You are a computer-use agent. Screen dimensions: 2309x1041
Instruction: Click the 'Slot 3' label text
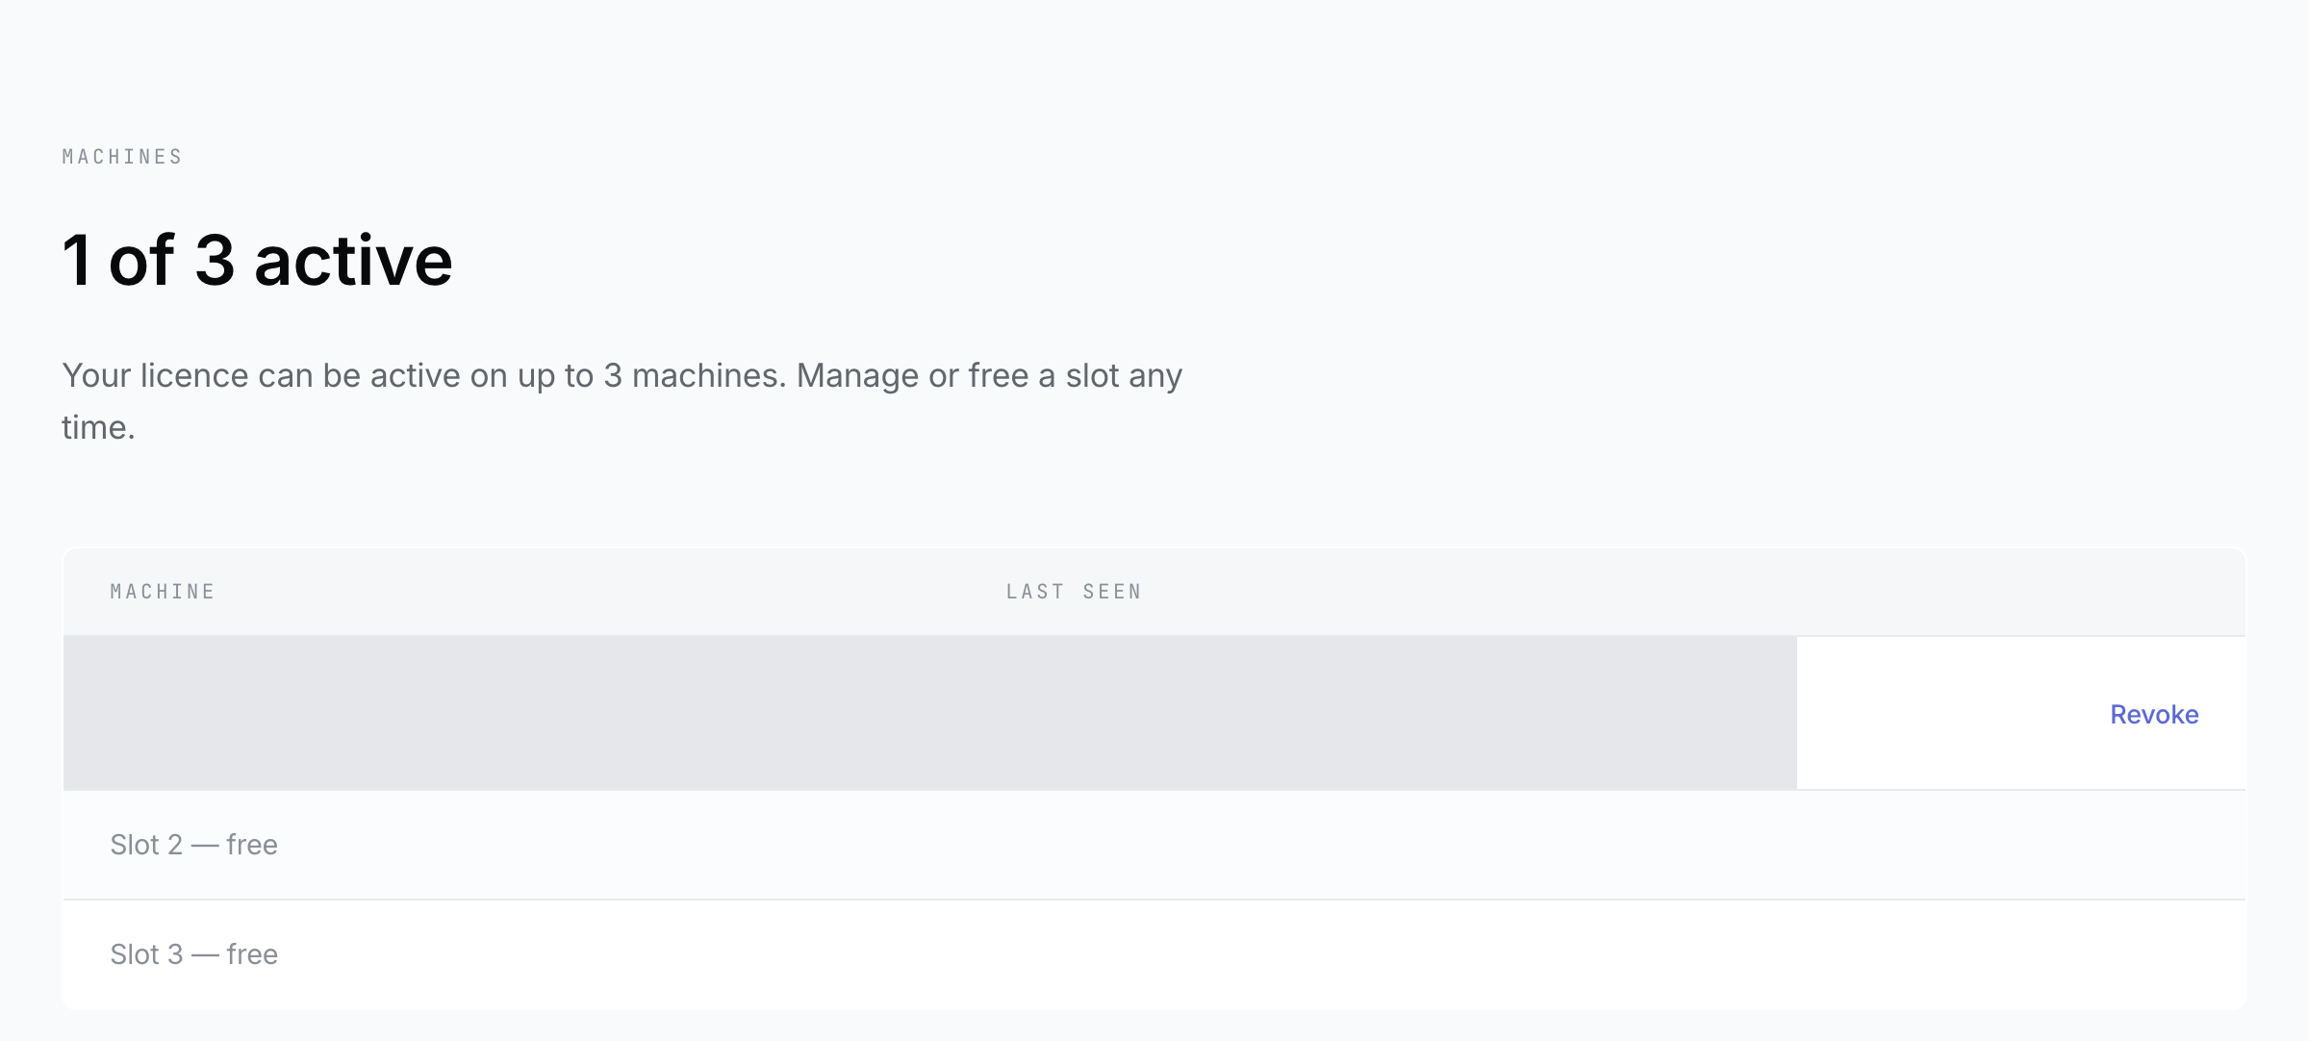point(146,954)
